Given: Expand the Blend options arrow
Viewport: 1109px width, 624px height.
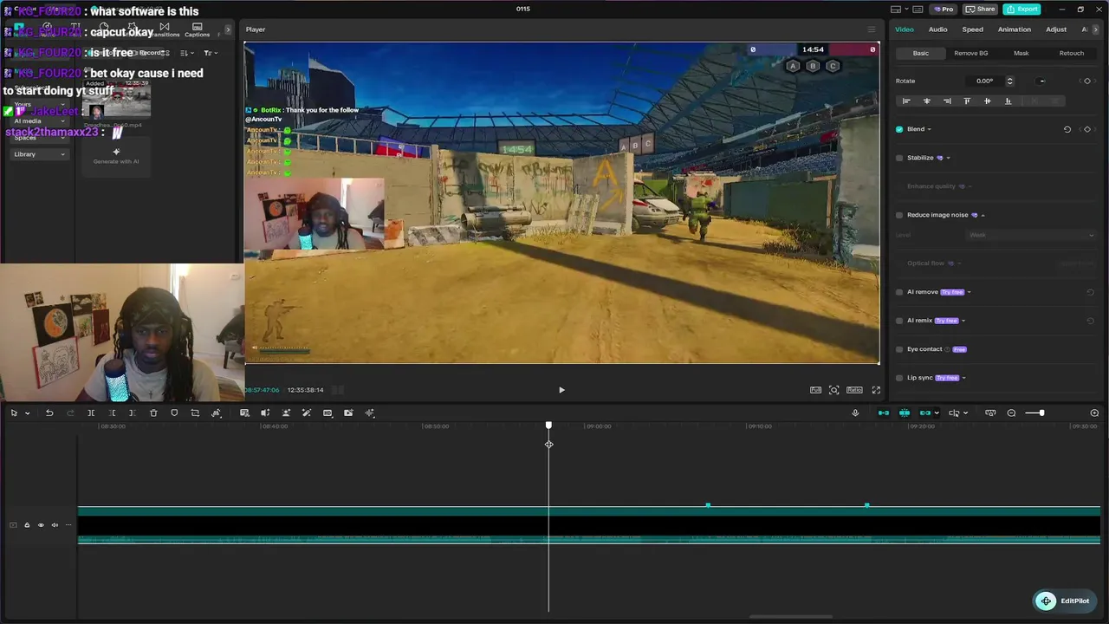Looking at the screenshot, I should [930, 130].
